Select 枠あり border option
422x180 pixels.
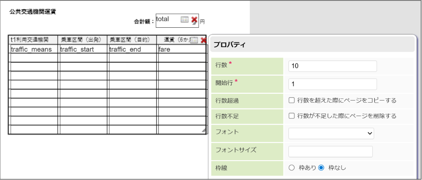tap(291, 168)
